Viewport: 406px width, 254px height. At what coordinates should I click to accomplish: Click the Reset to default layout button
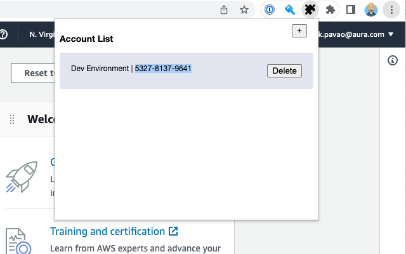tap(33, 73)
